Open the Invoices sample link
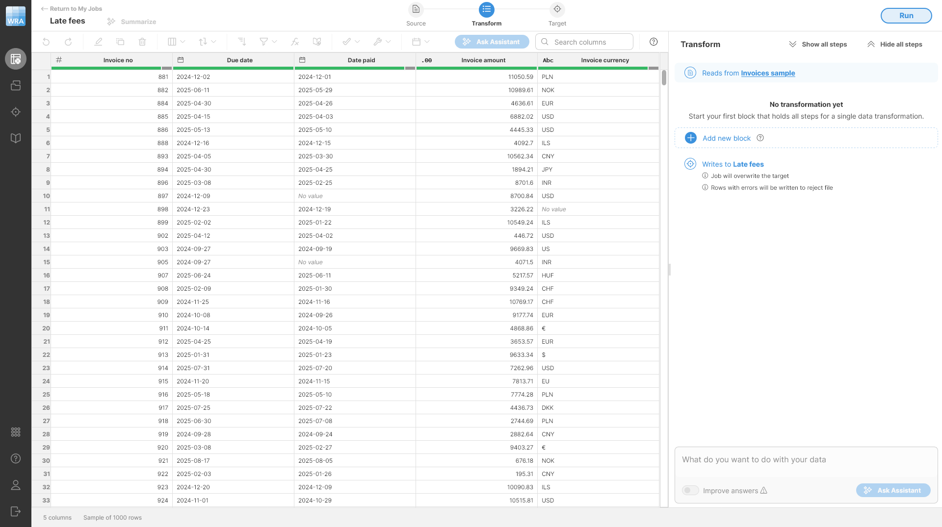942x527 pixels. click(x=768, y=74)
